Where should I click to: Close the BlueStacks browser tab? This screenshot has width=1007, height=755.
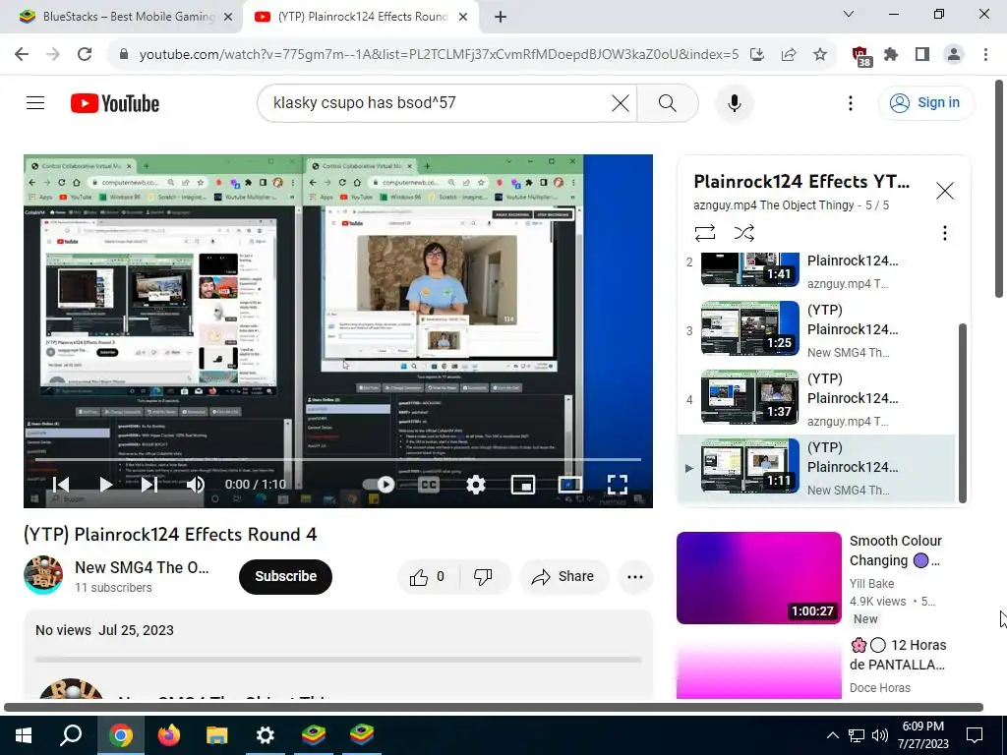tap(228, 17)
